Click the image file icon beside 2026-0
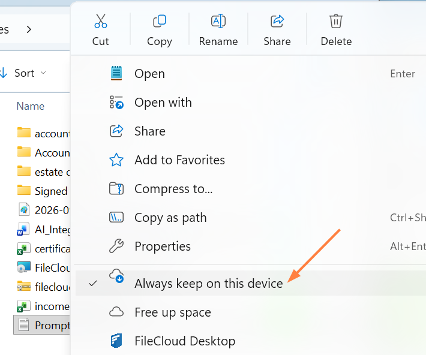Viewport: 426px width, 355px height. point(24,209)
